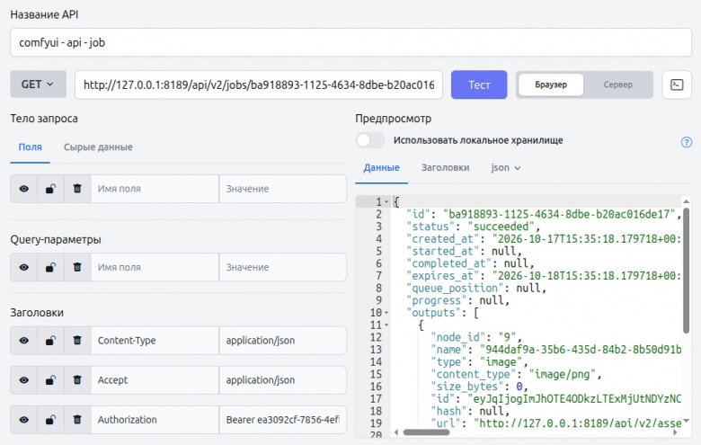Click scroll-up arrow of JSON viewer

687,200
